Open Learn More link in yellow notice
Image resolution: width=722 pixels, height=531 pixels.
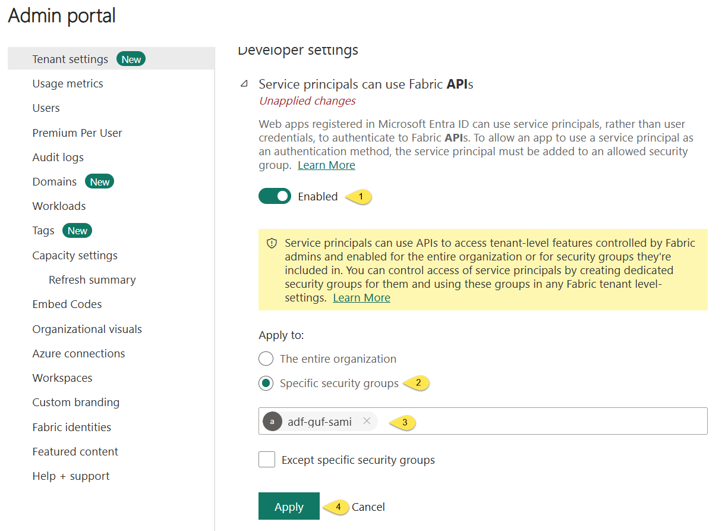tap(361, 297)
